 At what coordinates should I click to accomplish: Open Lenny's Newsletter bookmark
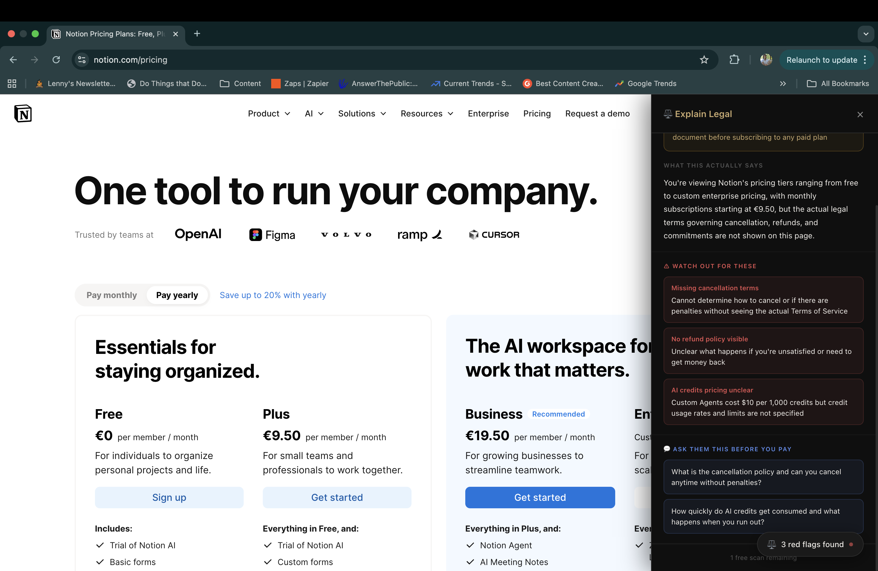(76, 84)
